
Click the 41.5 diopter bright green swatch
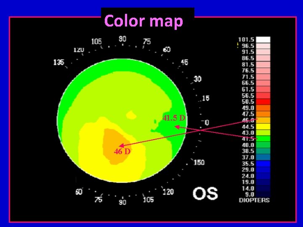tap(263, 139)
